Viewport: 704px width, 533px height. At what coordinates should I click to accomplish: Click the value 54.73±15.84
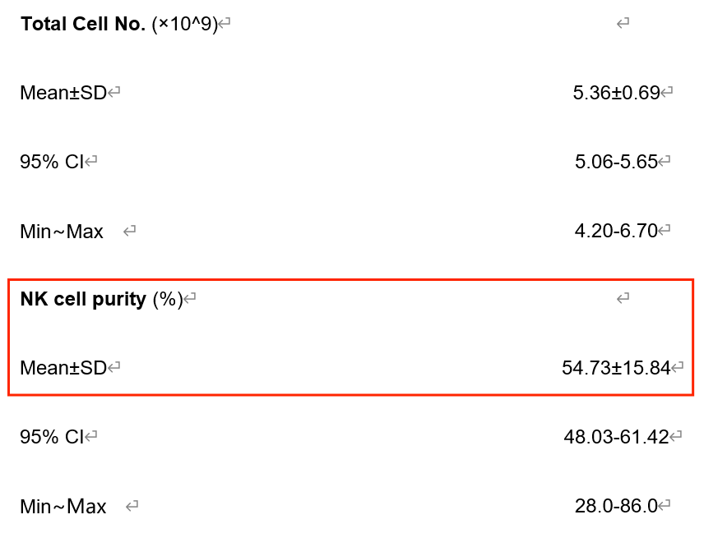point(616,368)
